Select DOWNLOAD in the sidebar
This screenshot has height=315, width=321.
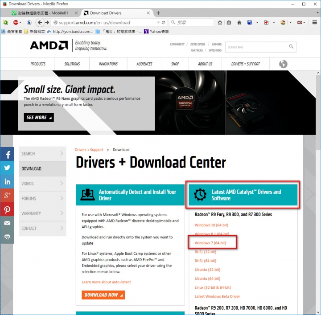click(42, 168)
